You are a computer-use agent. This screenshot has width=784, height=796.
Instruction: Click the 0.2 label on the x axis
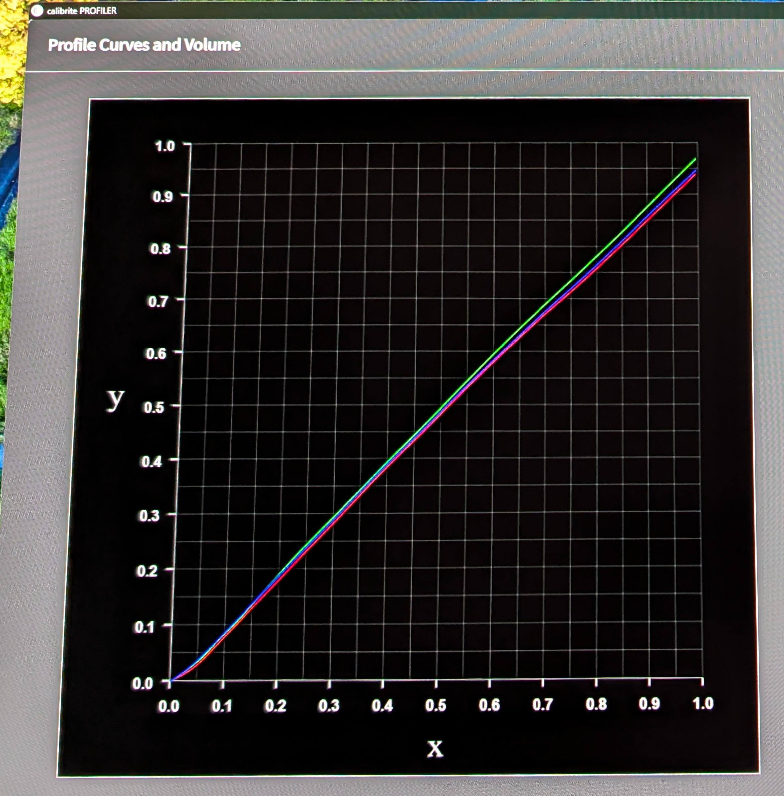(275, 706)
